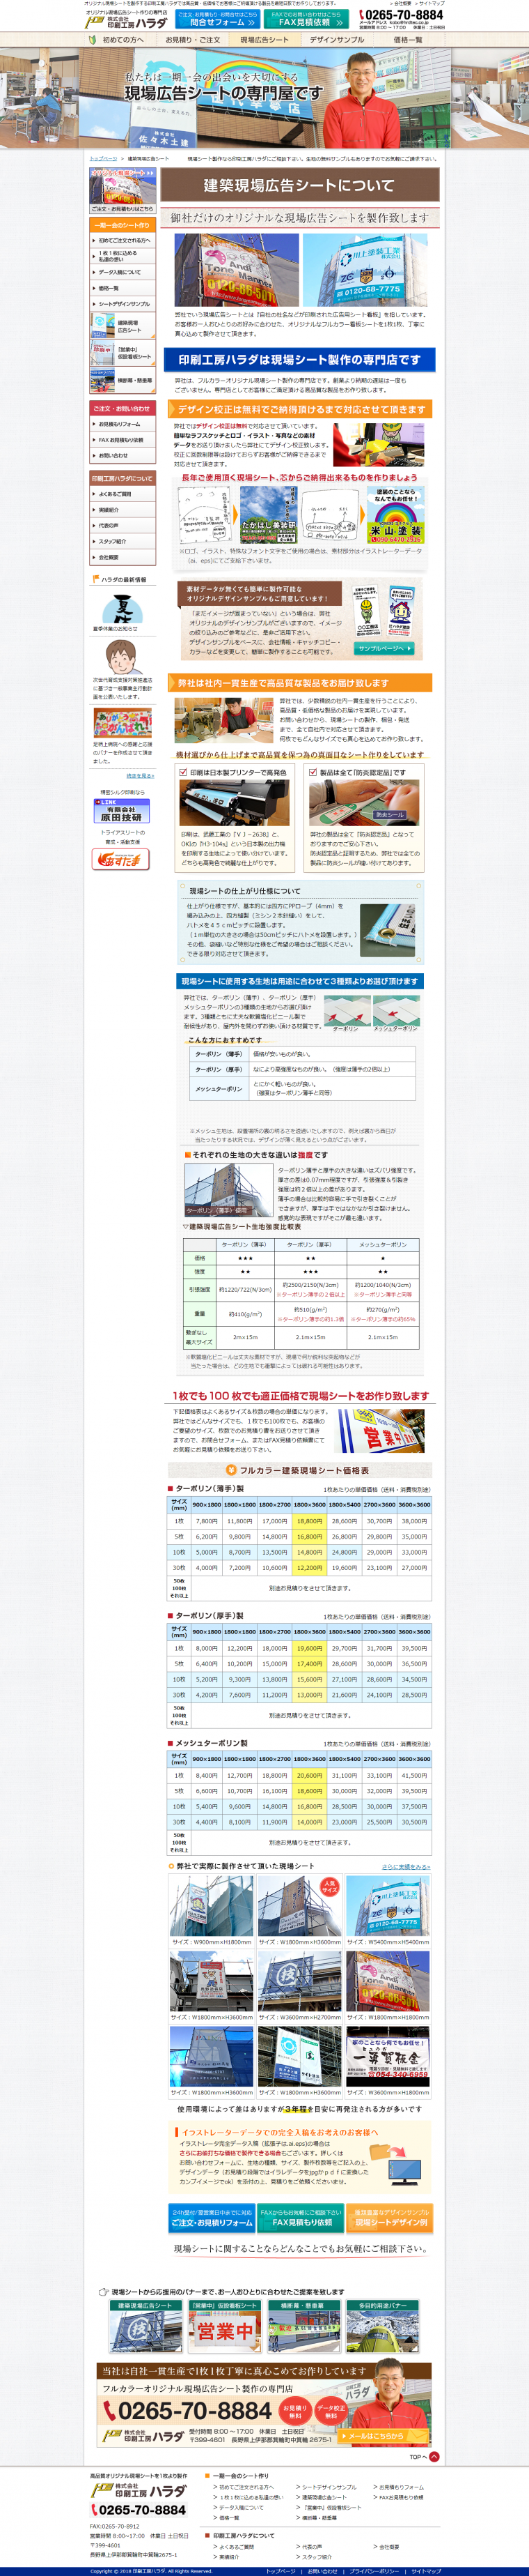The height and width of the screenshot is (2576, 529).
Task: Open footer プライバシーポリシー link
Action: point(374,2571)
